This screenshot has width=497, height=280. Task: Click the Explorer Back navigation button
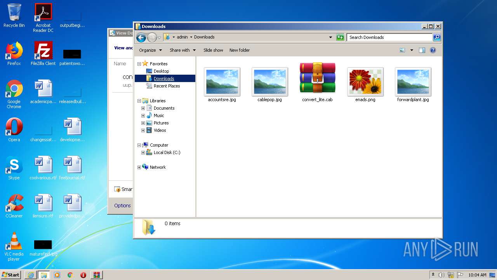(x=141, y=37)
